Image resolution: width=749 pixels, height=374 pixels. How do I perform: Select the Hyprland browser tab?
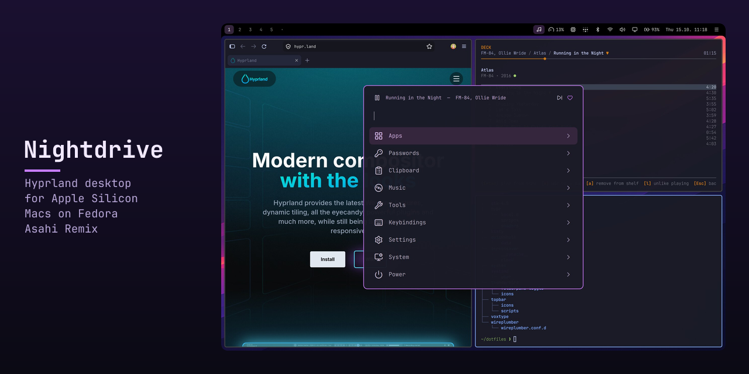click(x=264, y=60)
